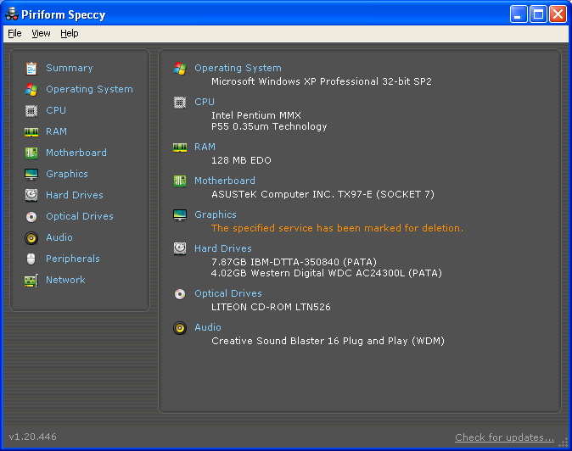572x451 pixels.
Task: Click the Peripherals mouse icon in sidebar
Action: (31, 259)
